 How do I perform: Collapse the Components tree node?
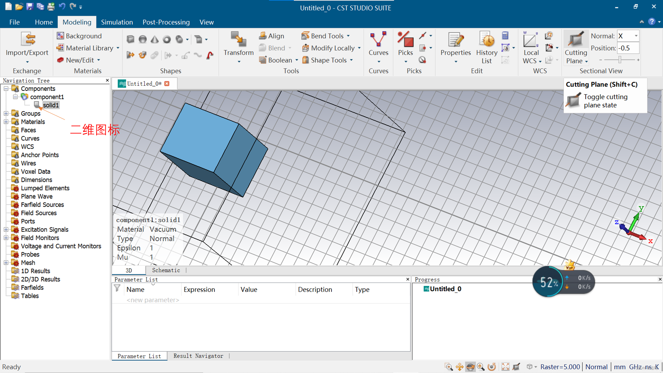(x=6, y=89)
